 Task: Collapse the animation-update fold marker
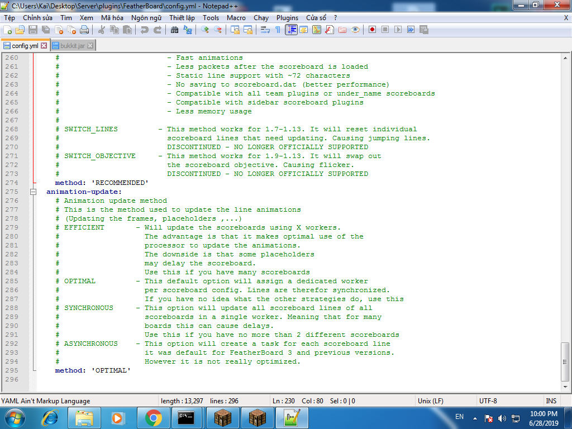click(x=33, y=192)
